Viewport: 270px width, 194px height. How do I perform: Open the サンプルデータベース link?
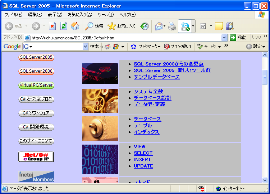157,77
